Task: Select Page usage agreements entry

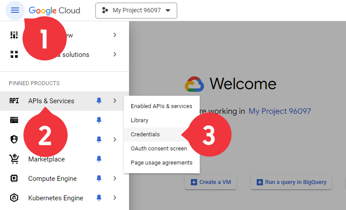Action: tap(162, 163)
